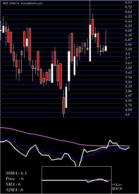This screenshot has width=139, height=194.
Task: Click the 6.44 price axis label
Action: tap(128, 21)
